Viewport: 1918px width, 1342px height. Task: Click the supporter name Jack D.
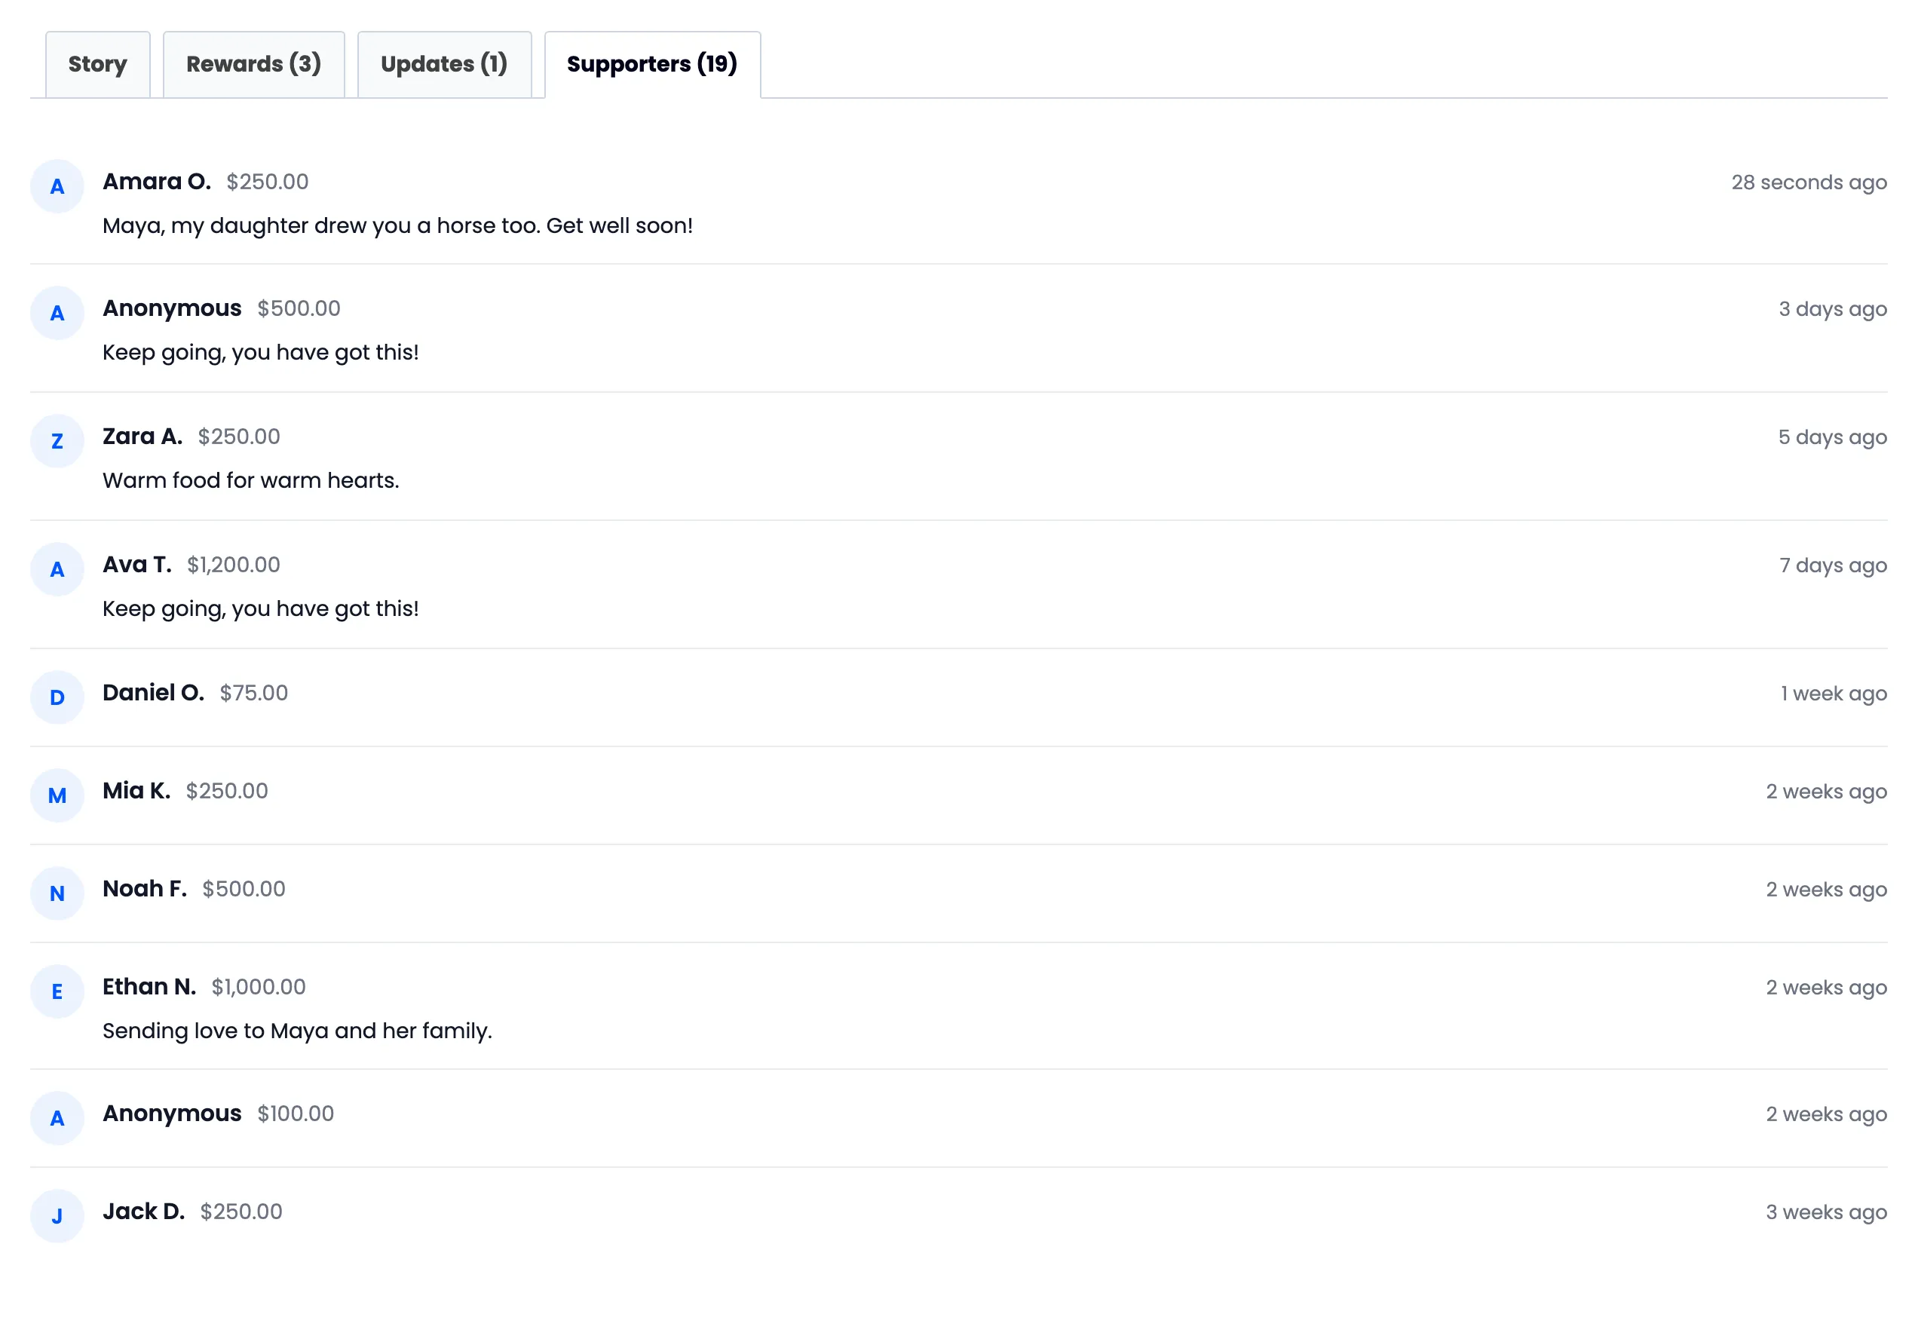tap(144, 1212)
